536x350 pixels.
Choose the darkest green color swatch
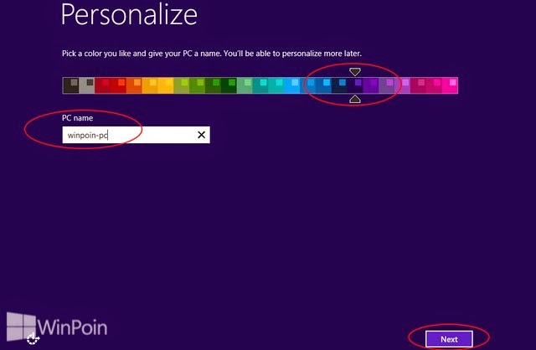pos(229,85)
